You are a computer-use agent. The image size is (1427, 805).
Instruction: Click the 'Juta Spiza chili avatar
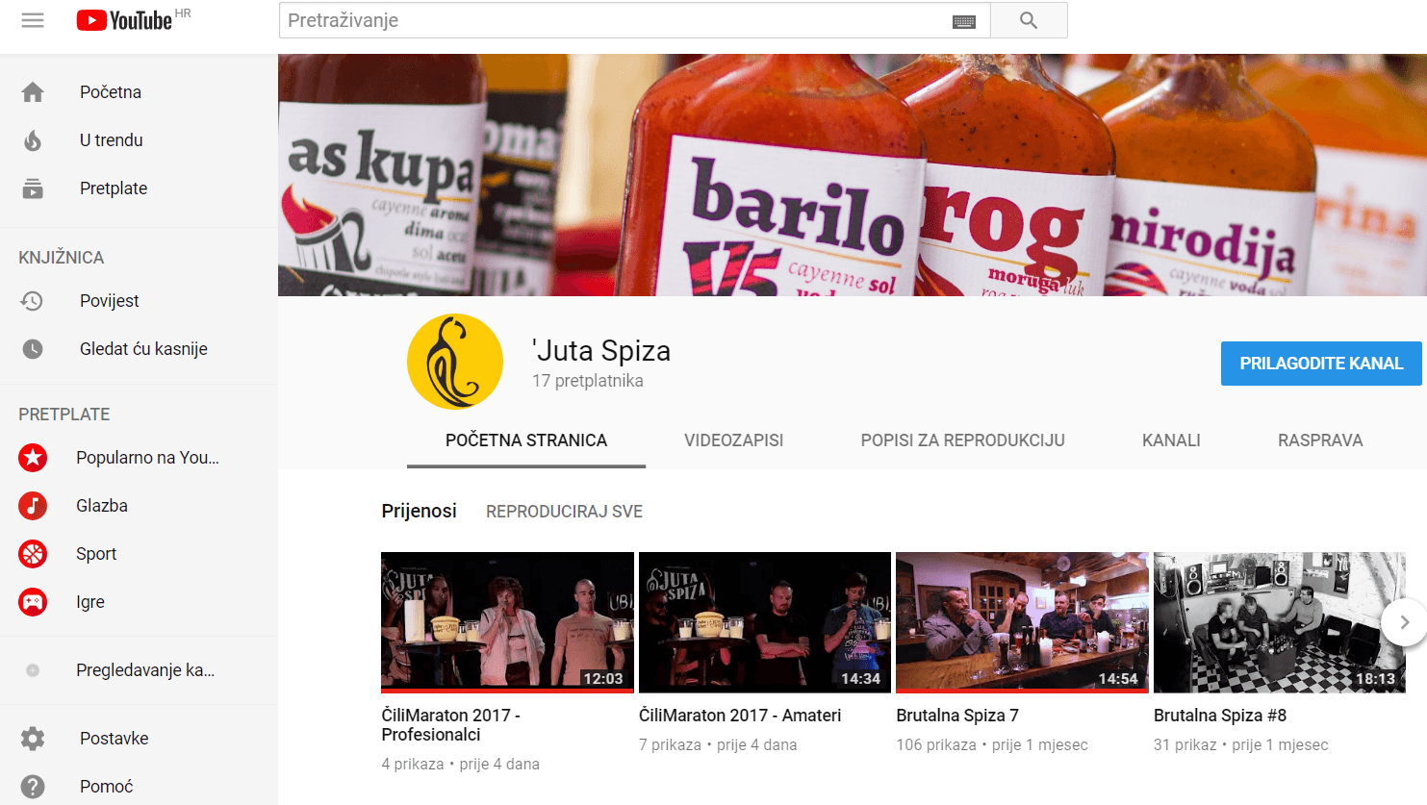pyautogui.click(x=455, y=362)
